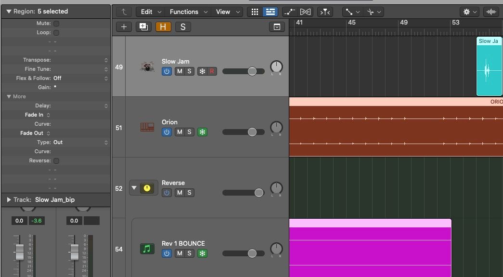The width and height of the screenshot is (503, 277).
Task: Toggle global Solo S button
Action: point(183,27)
